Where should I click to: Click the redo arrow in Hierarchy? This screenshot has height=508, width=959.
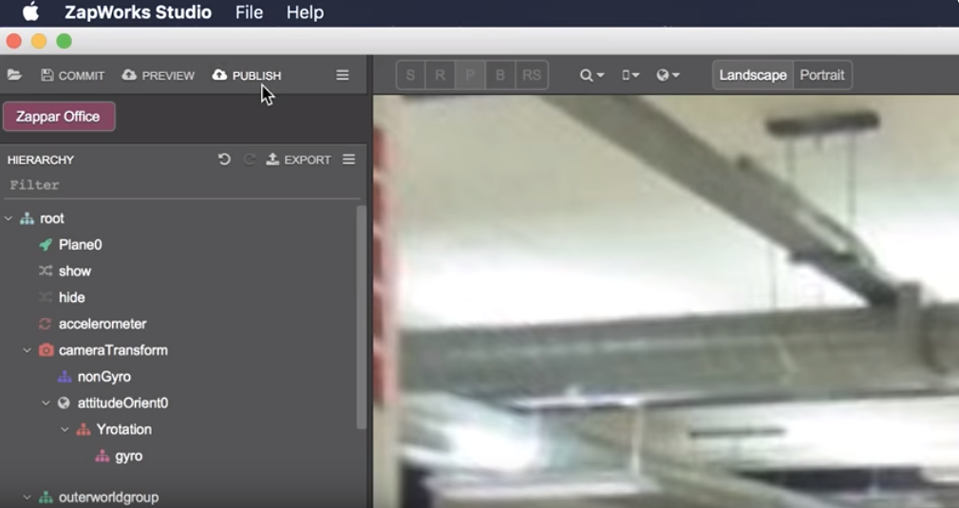250,160
